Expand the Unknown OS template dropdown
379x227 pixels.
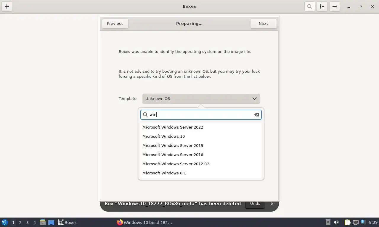click(x=201, y=99)
